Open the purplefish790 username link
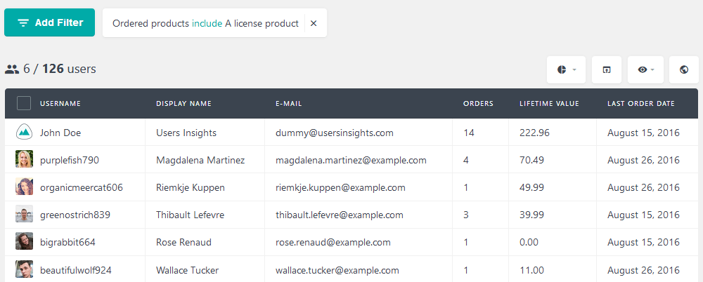703x282 pixels. click(x=70, y=160)
